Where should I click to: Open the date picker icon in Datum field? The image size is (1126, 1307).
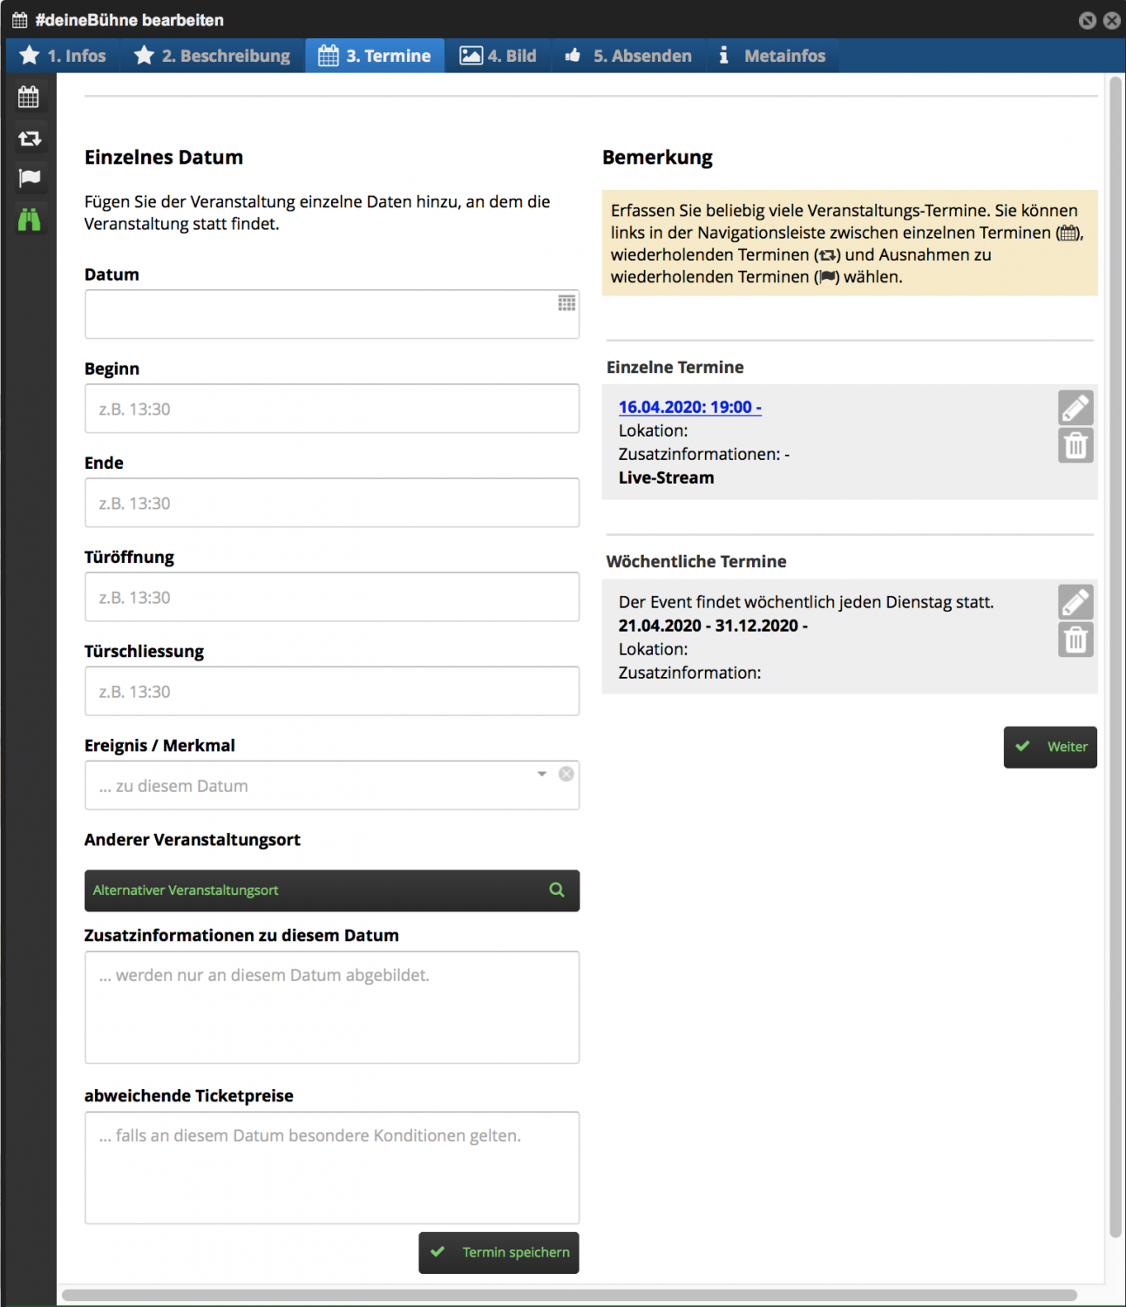pos(566,303)
